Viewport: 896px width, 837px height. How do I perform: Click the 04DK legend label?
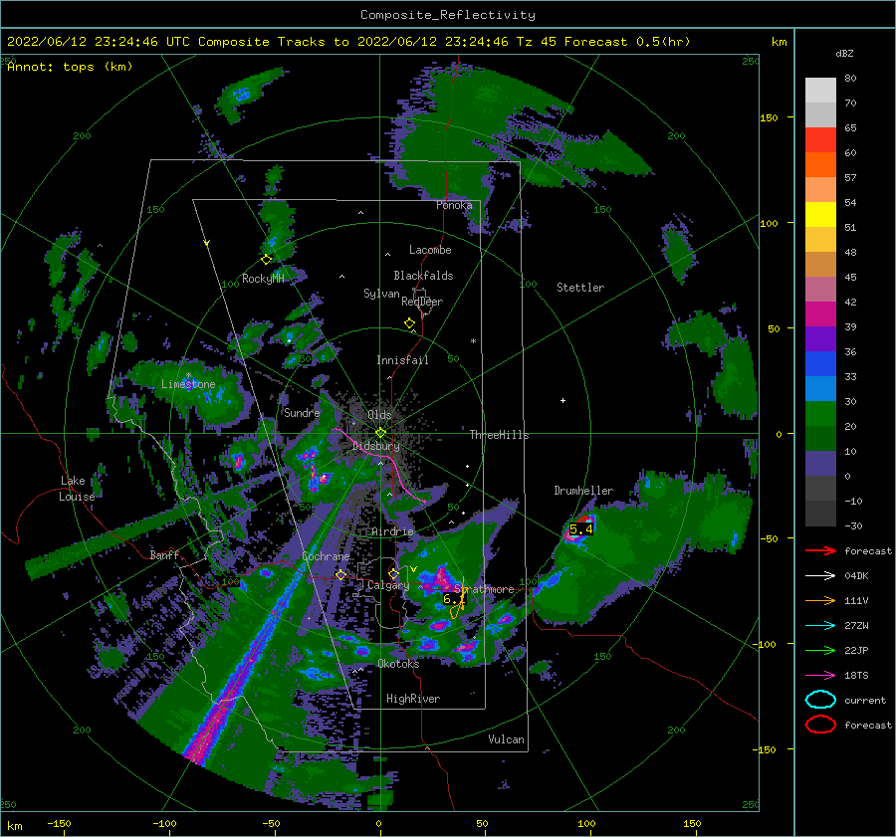(856, 576)
